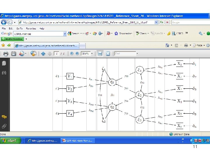Go to the previous PDF page arrow
The height and width of the screenshot is (157, 210).
[x=43, y=54]
